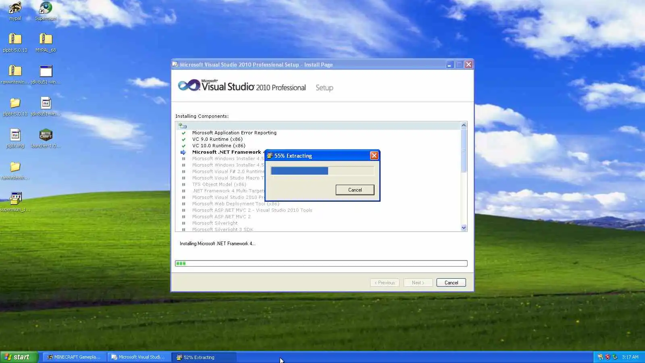Select the plpbt-5.0.13 zip archive icon

[x=15, y=39]
